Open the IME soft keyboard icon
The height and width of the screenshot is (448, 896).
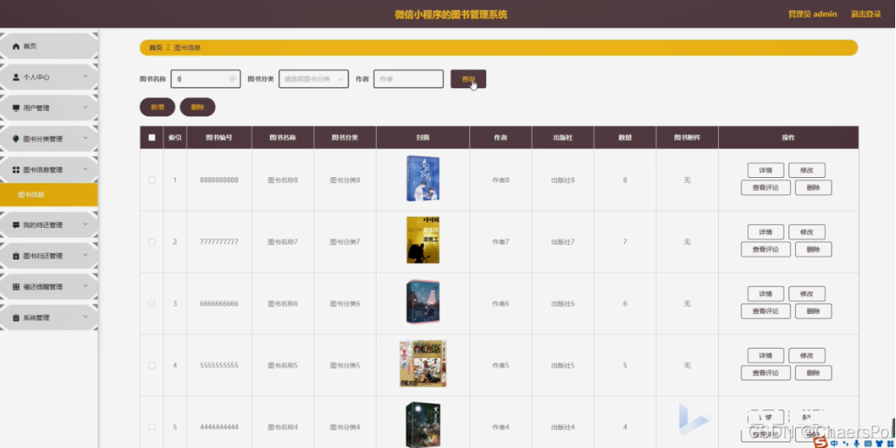click(868, 443)
